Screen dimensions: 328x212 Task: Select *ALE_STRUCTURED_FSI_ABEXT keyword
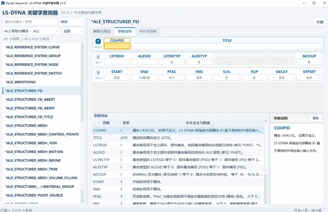tap(42, 99)
